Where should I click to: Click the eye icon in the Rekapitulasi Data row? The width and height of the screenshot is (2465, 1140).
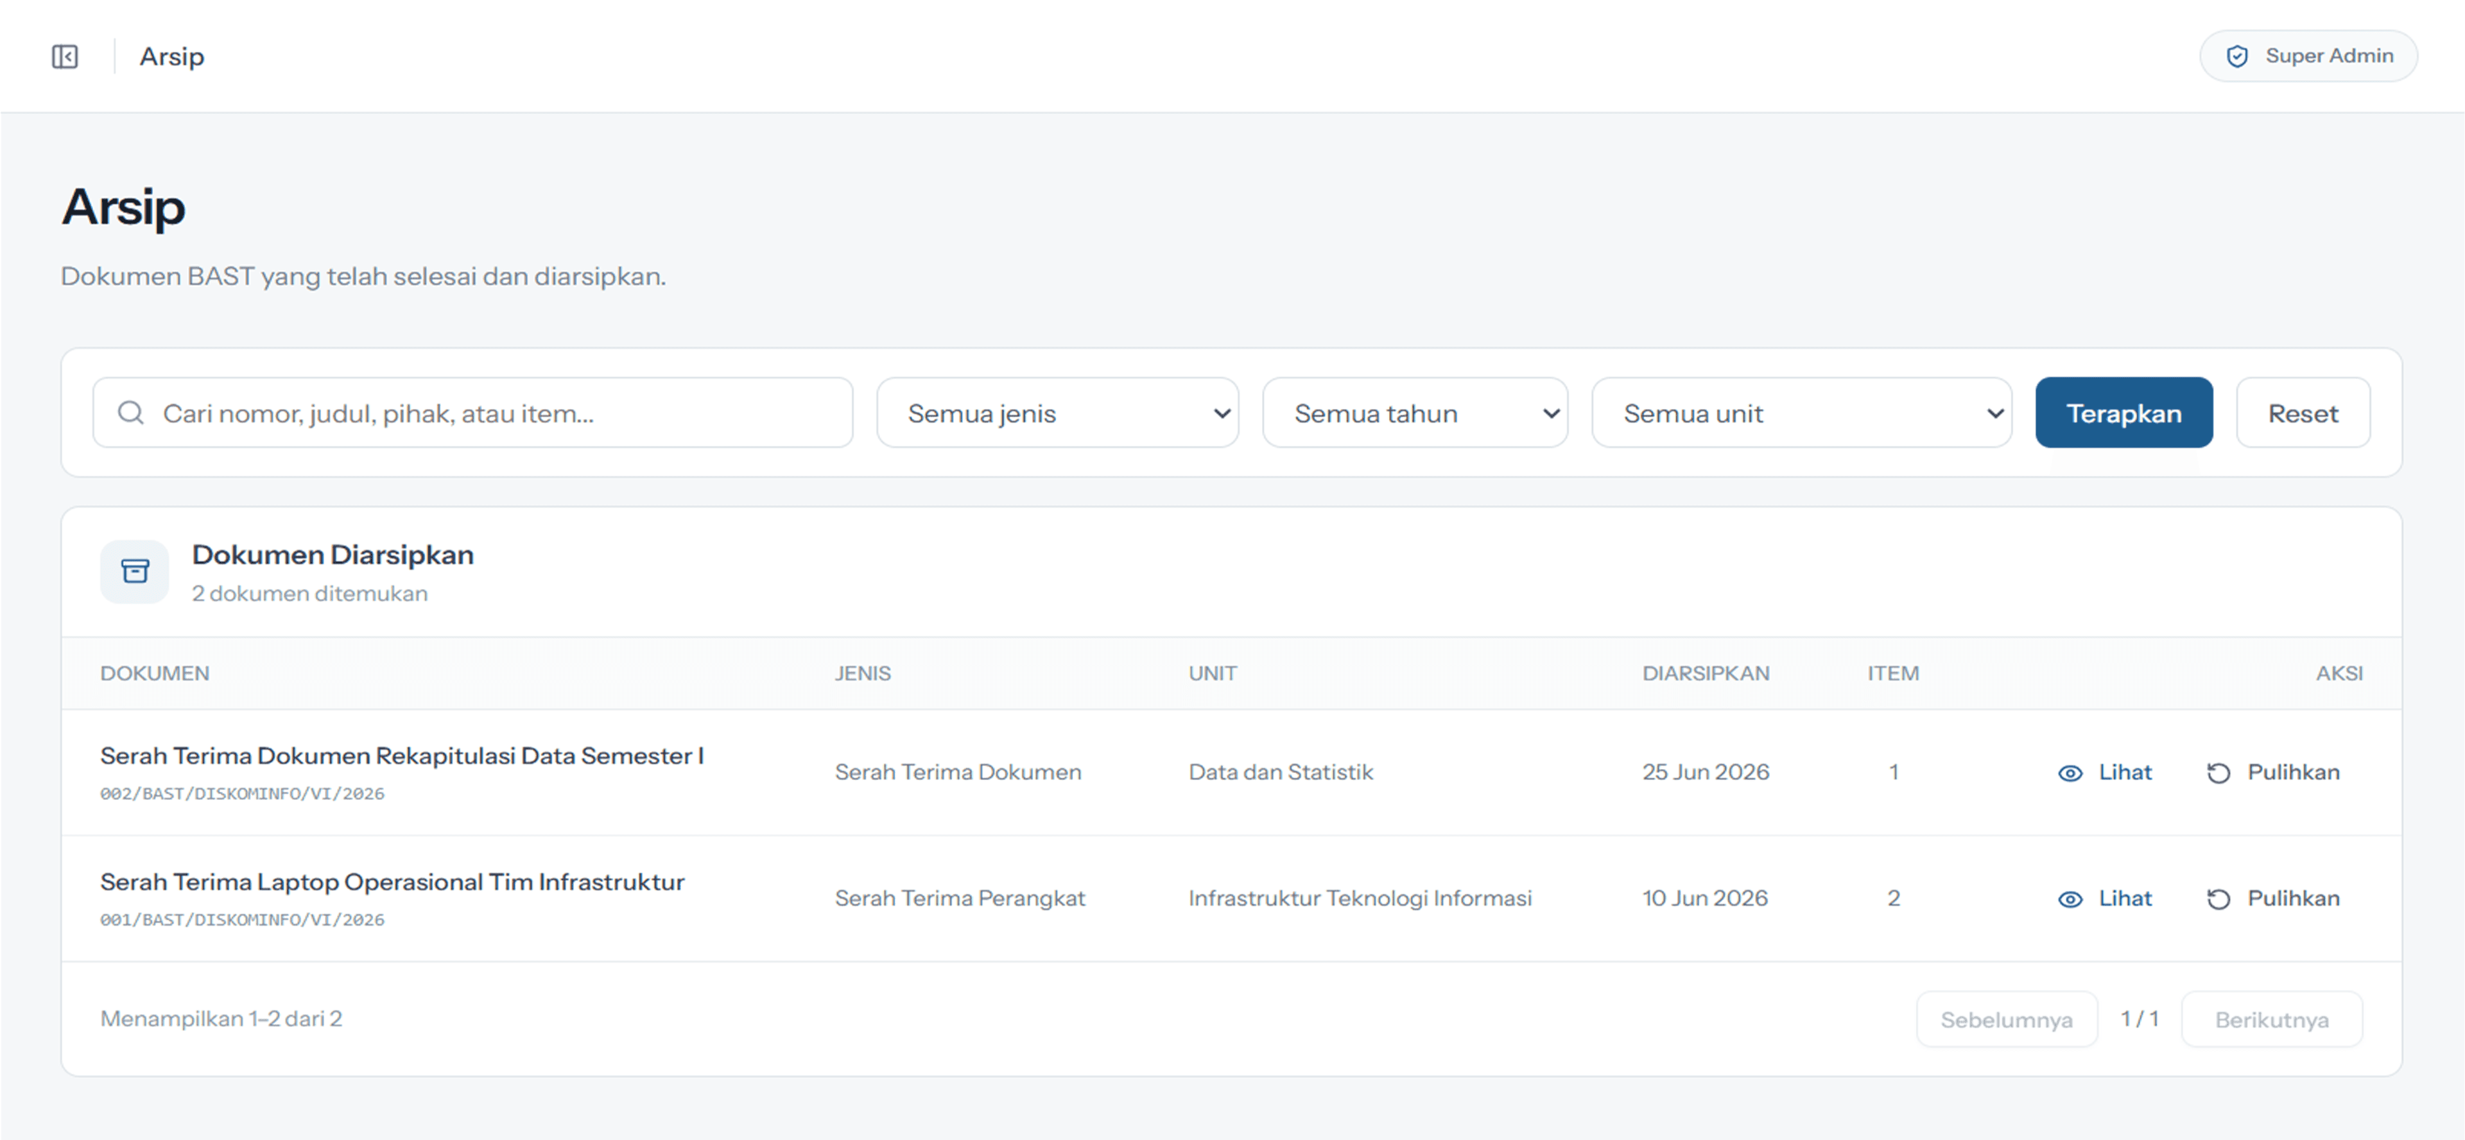tap(2070, 773)
